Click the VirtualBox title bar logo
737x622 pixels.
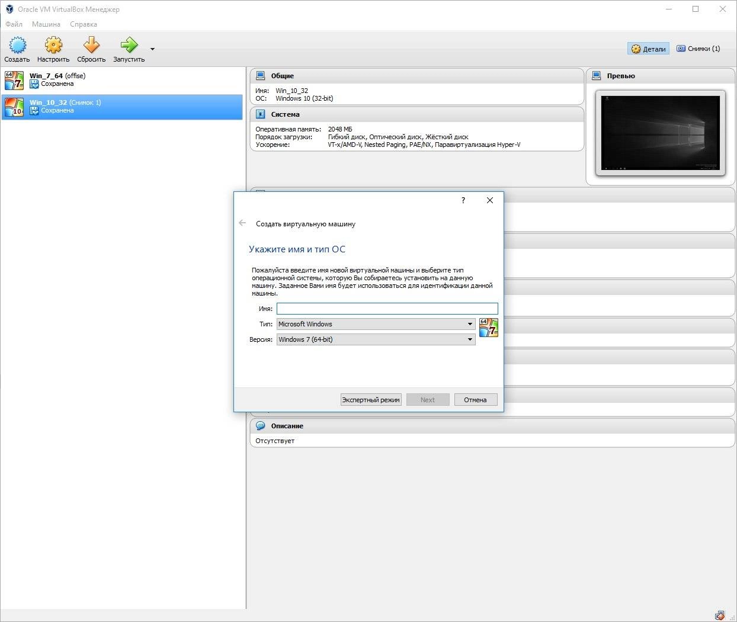[9, 9]
